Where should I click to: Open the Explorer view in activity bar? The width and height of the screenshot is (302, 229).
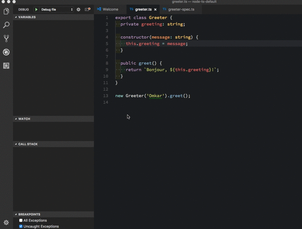click(x=6, y=11)
